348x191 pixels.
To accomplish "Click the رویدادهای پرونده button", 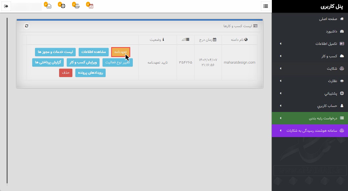I will (x=90, y=73).
